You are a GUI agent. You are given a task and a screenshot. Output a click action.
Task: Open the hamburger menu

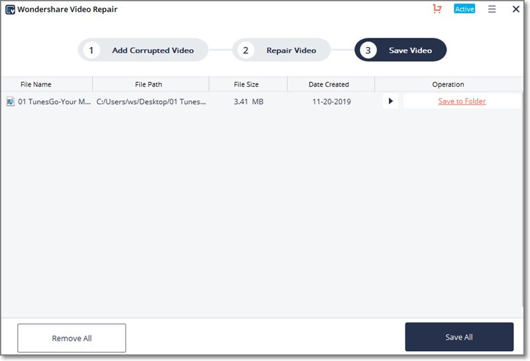point(492,9)
